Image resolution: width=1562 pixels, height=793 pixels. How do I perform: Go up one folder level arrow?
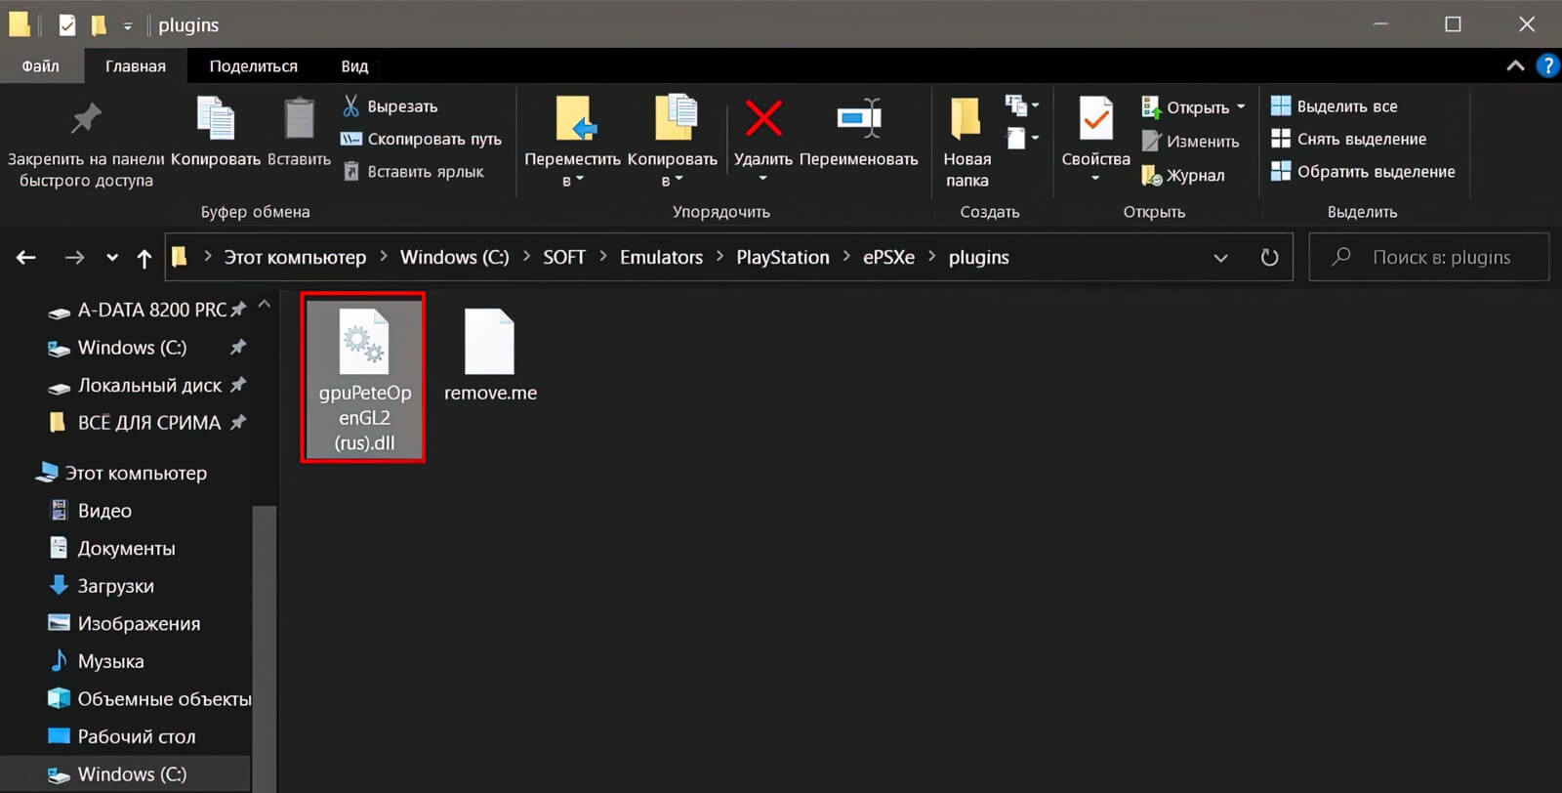tap(144, 258)
